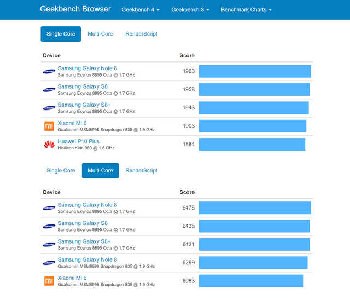Image resolution: width=350 pixels, height=300 pixels.
Task: Expand the Geekbench 3 dropdown menu
Action: pyautogui.click(x=190, y=10)
